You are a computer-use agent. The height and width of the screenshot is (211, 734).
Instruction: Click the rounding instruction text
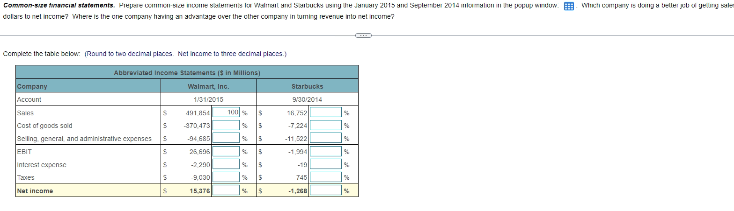(x=186, y=54)
